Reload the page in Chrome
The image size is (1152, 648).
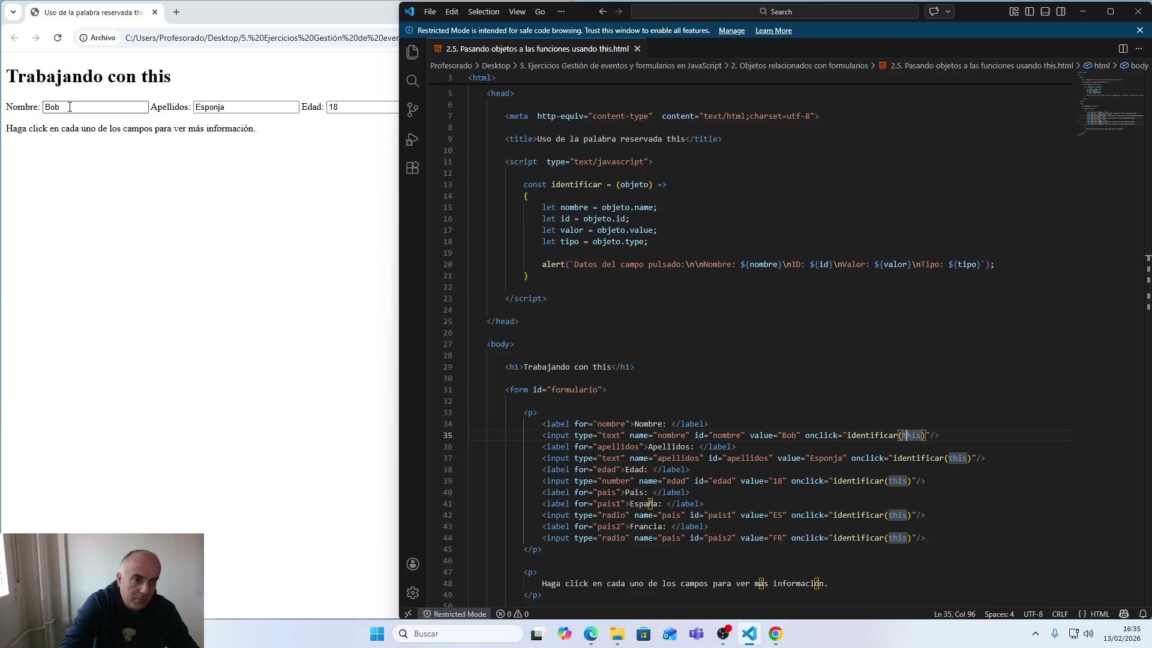[x=58, y=38]
